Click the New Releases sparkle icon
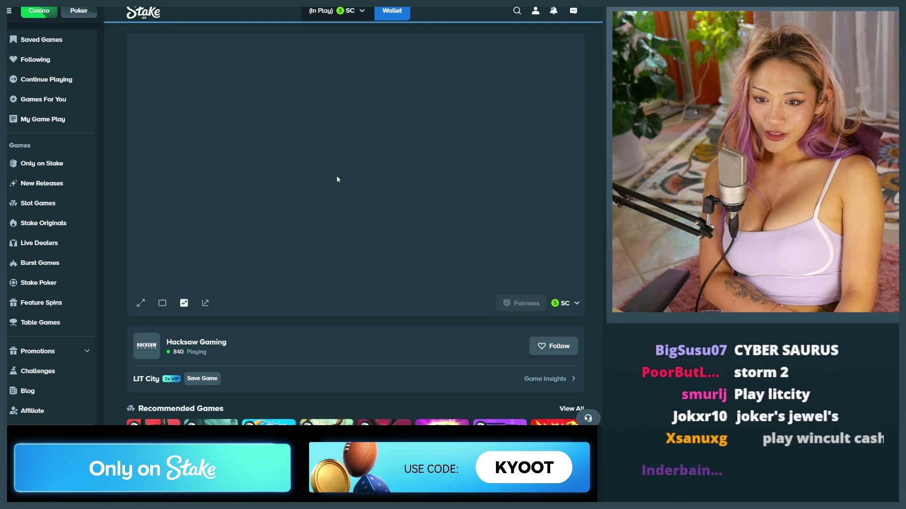 tap(13, 183)
